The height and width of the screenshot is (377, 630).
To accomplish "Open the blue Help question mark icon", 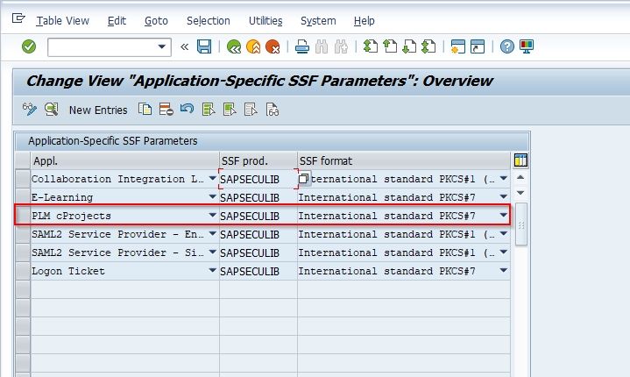I will pos(507,46).
